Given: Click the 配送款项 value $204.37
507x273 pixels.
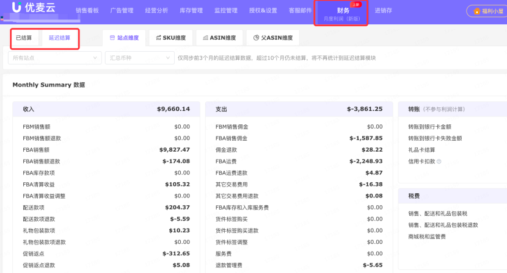Looking at the screenshot, I should pos(178,208).
